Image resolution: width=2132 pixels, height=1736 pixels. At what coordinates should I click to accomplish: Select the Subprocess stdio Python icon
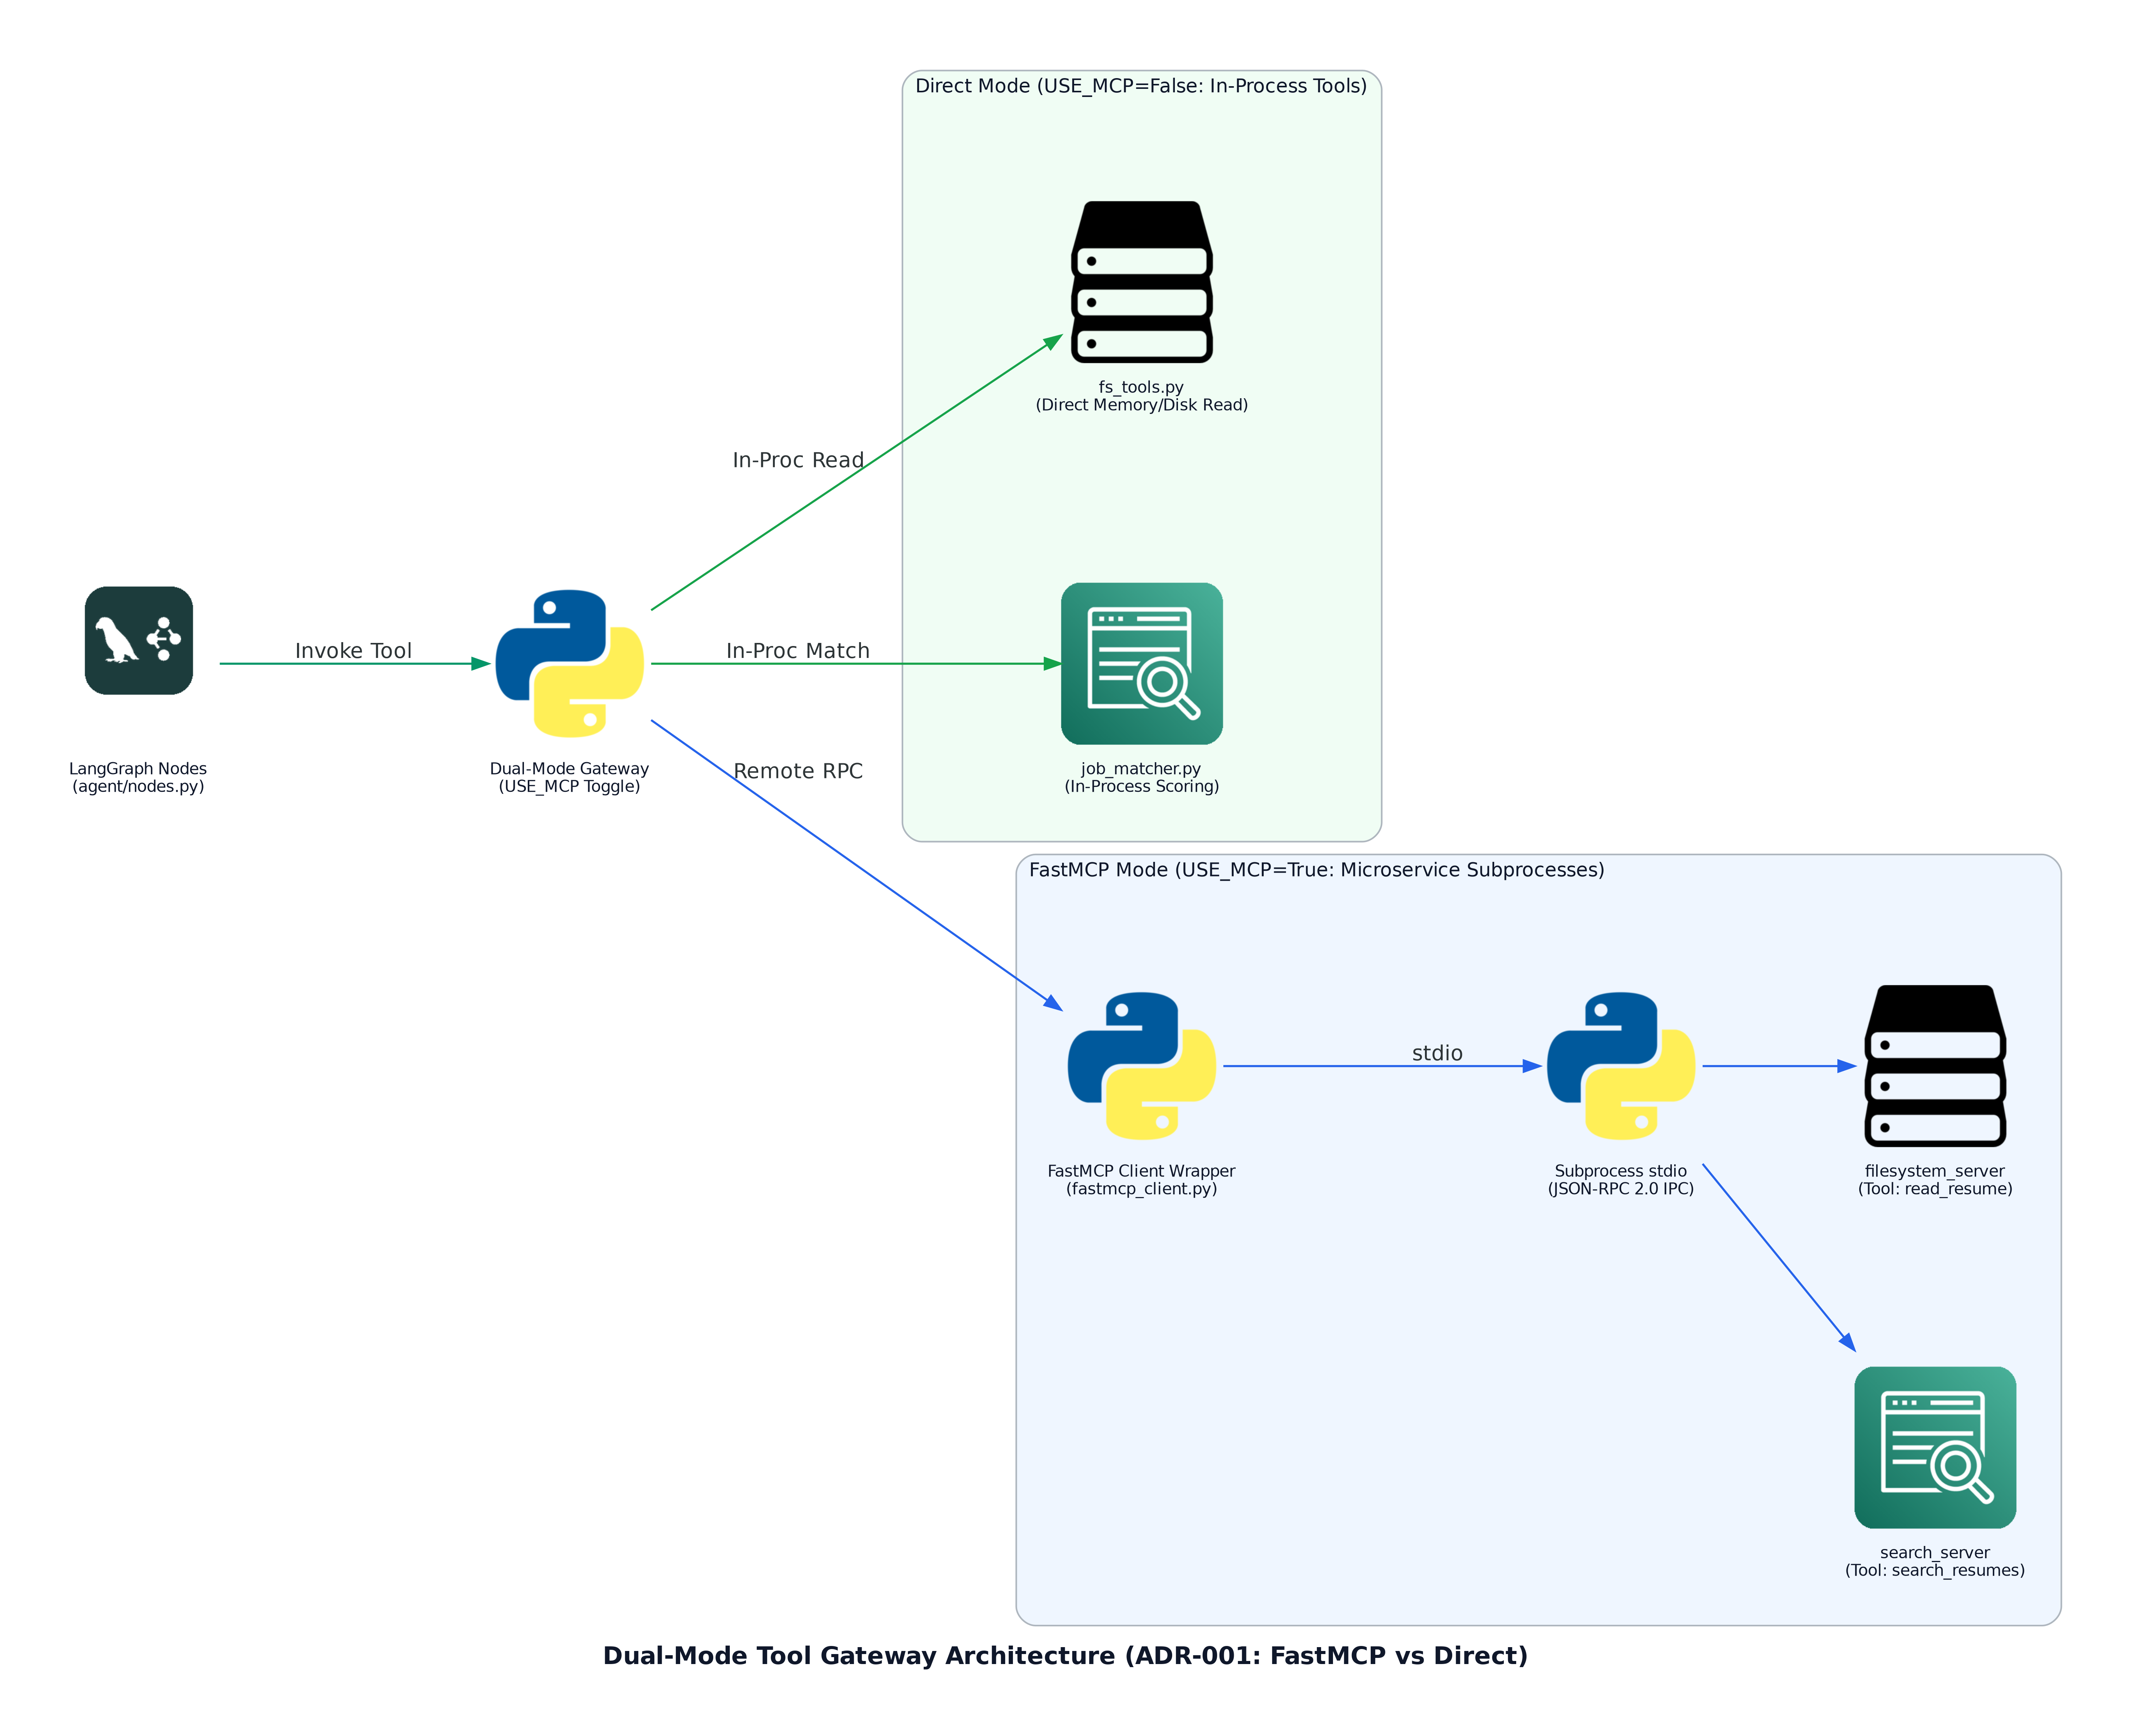pyautogui.click(x=1621, y=1066)
